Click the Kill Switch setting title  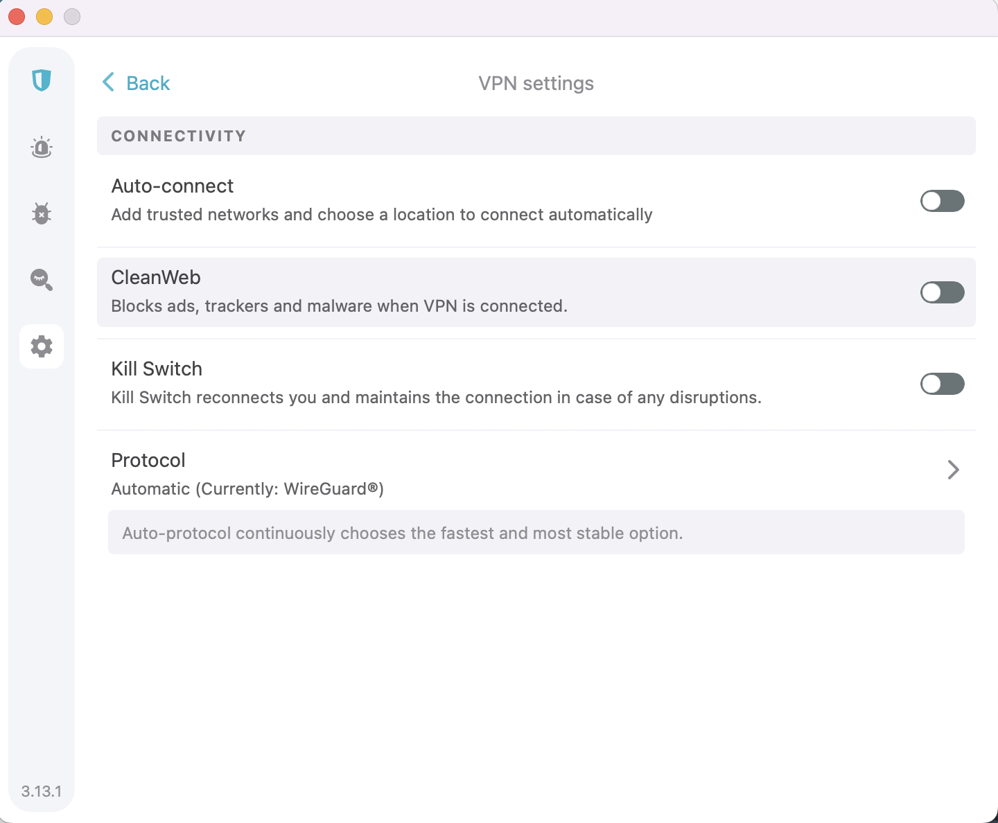tap(157, 369)
